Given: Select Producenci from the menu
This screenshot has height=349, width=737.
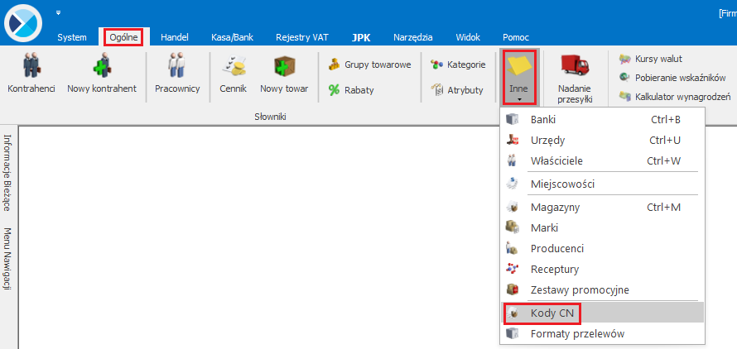Looking at the screenshot, I should point(603,248).
